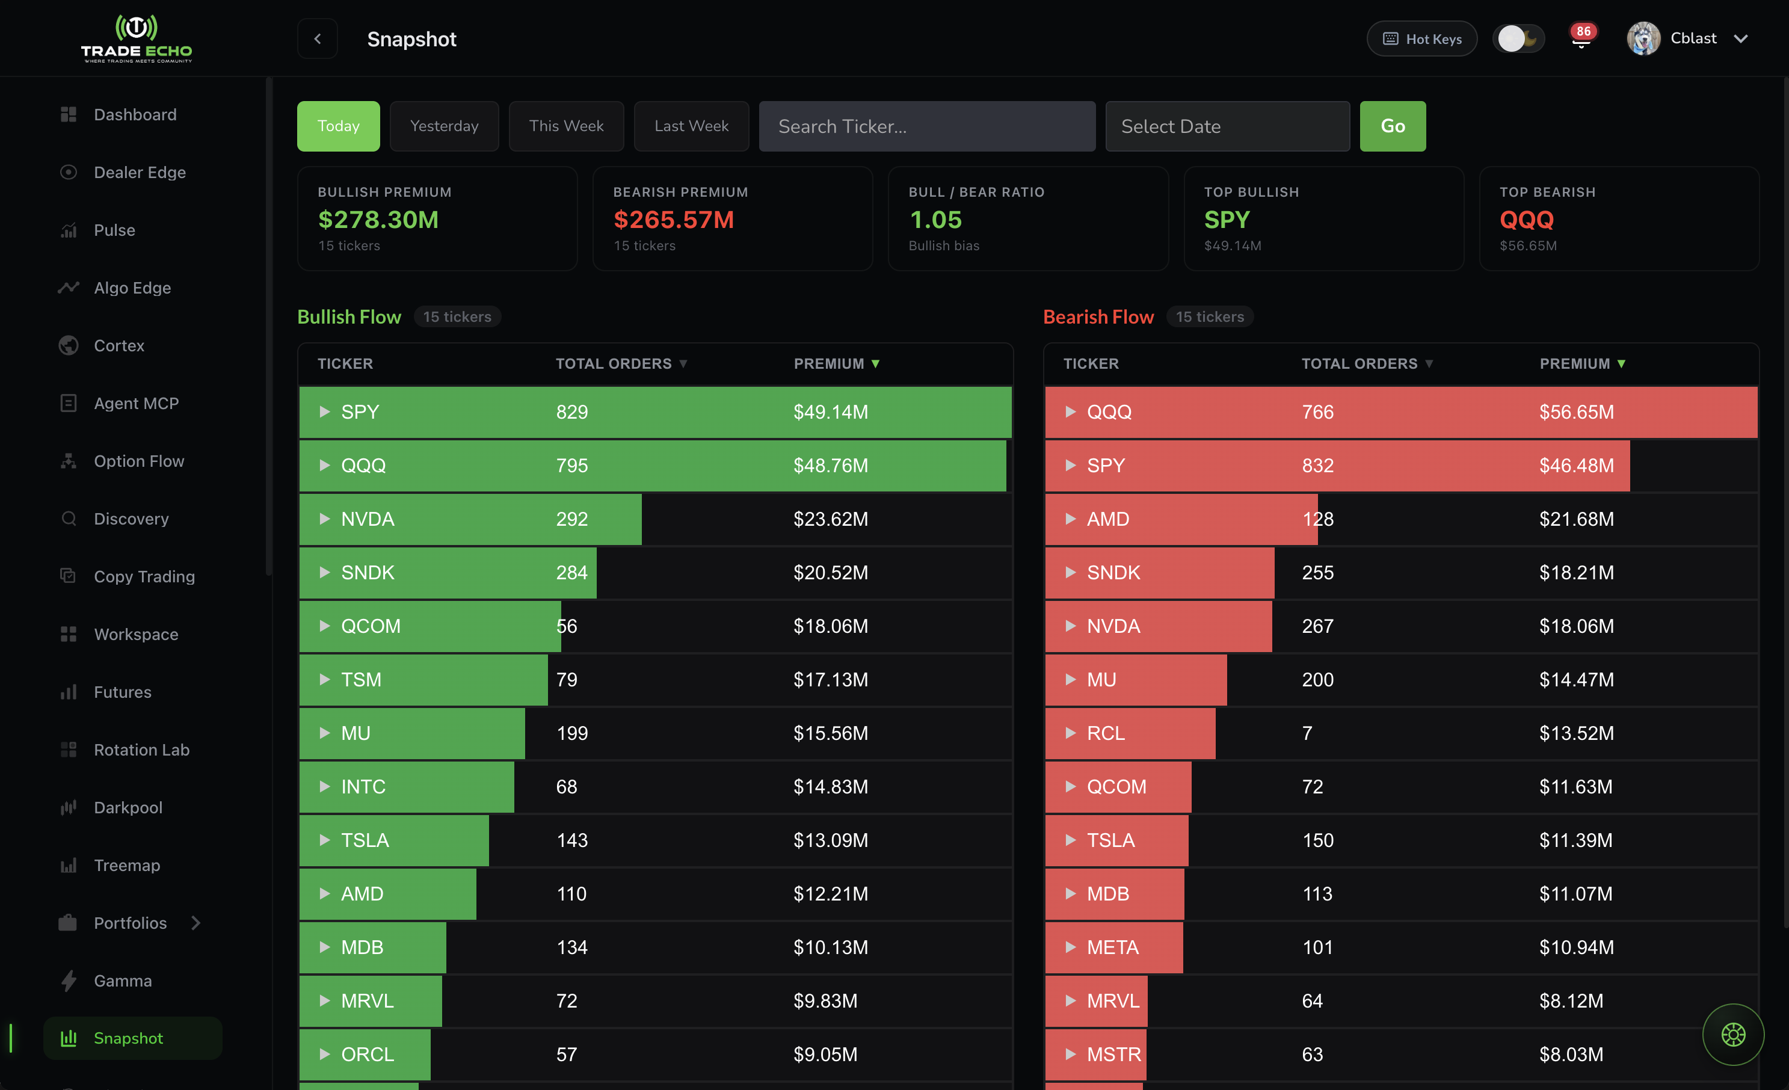Click the Copy Trading icon
1789x1090 pixels.
point(68,576)
